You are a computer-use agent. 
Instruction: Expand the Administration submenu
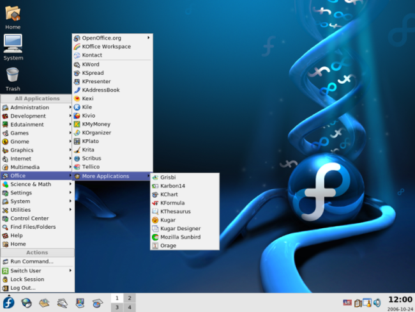point(37,107)
